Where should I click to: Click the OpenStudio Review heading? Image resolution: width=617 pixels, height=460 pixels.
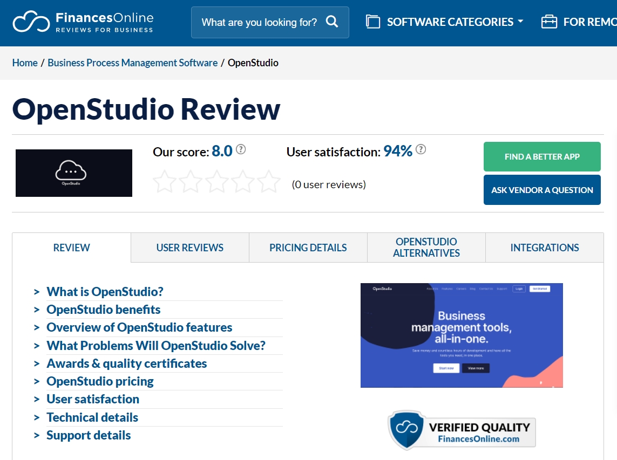click(x=146, y=109)
